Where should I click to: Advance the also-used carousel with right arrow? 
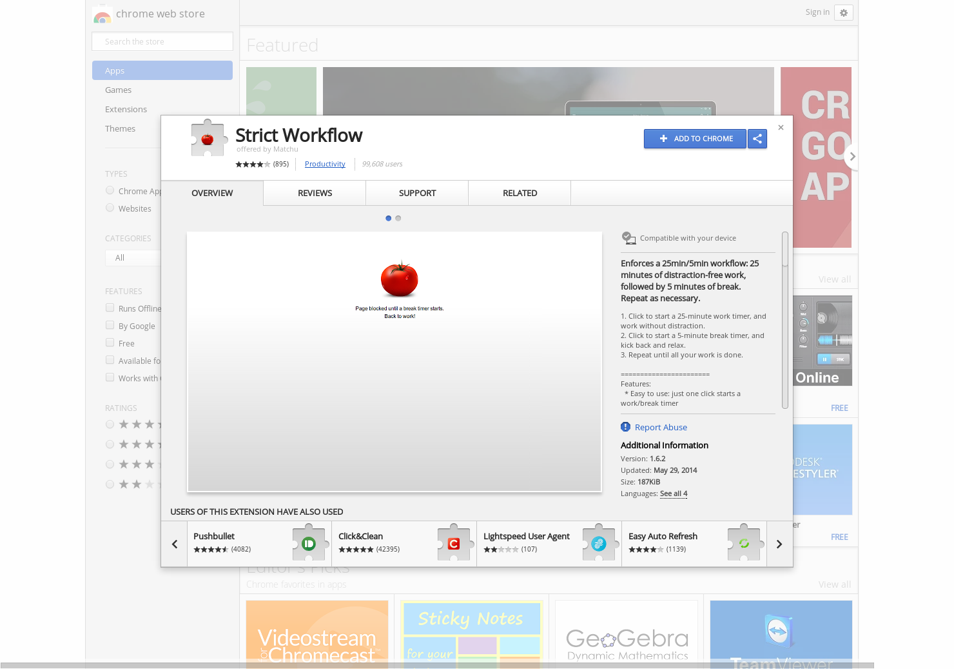click(x=779, y=543)
